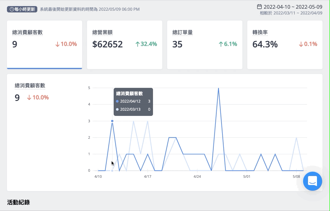This screenshot has height=211, width=330.
Task: Click the chart's 總消費顧客數 title label
Action: (30, 85)
